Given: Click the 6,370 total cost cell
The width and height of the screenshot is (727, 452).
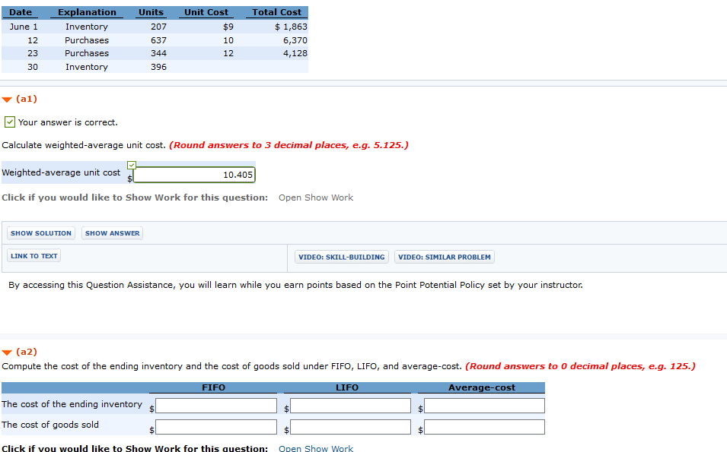Looking at the screenshot, I should [x=295, y=40].
